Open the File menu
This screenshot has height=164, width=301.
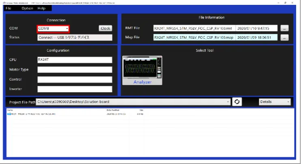(x=9, y=8)
